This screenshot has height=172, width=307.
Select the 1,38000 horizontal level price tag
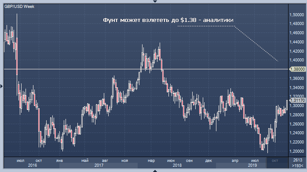point(297,69)
